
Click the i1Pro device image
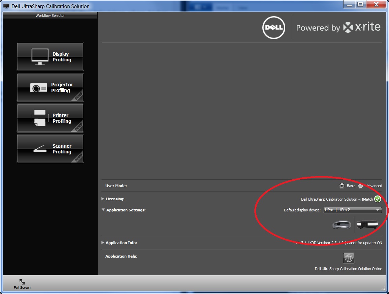point(342,225)
